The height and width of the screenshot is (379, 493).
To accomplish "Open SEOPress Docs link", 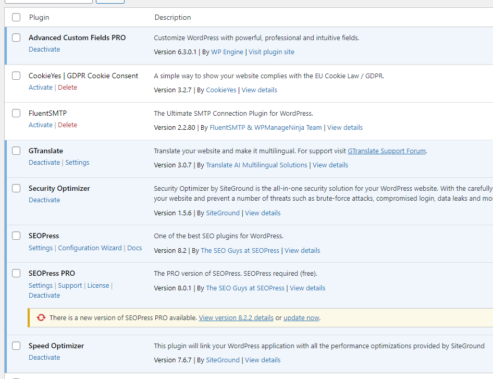I will [x=134, y=248].
